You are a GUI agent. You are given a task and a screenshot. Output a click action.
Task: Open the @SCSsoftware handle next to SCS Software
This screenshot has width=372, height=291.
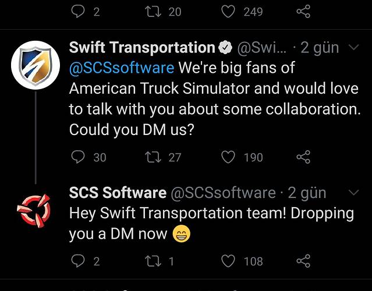pos(223,192)
